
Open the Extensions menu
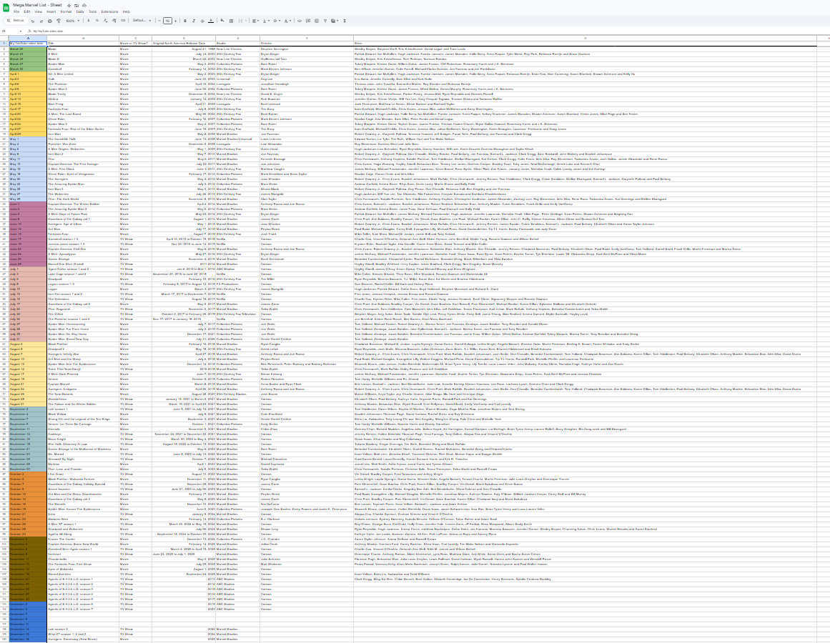pos(109,11)
